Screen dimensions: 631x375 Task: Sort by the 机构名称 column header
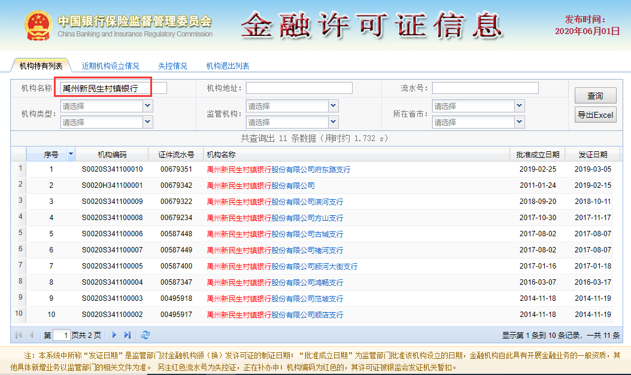coord(356,155)
